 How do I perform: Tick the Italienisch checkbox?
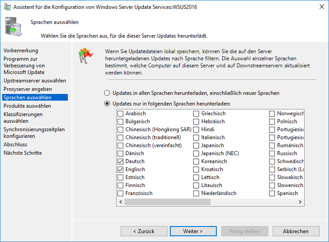click(x=196, y=137)
